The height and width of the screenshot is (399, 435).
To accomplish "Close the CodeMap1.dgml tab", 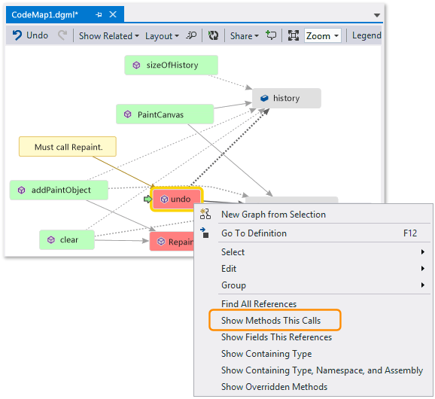I will pyautogui.click(x=113, y=14).
